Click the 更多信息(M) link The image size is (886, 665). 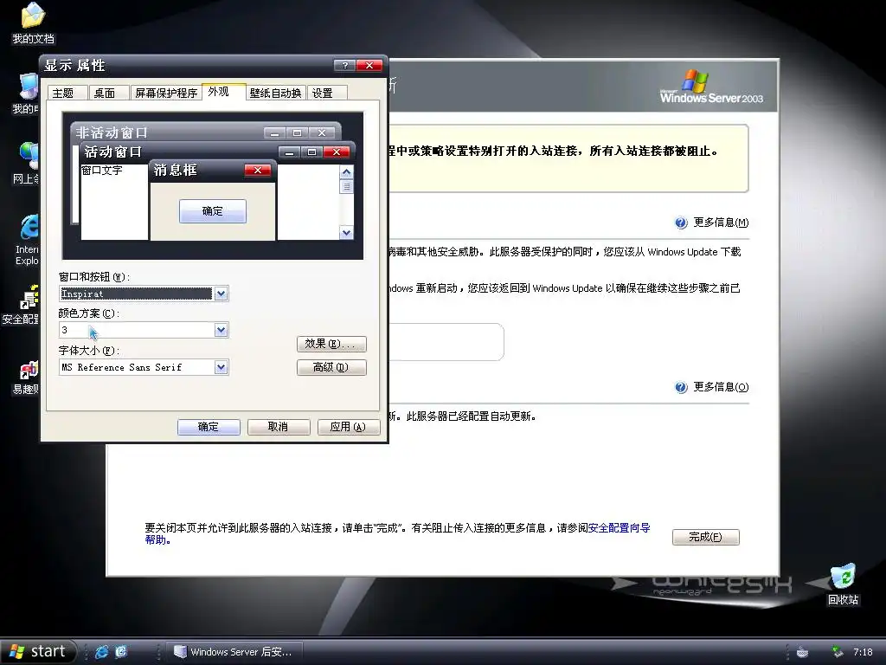[x=721, y=223]
